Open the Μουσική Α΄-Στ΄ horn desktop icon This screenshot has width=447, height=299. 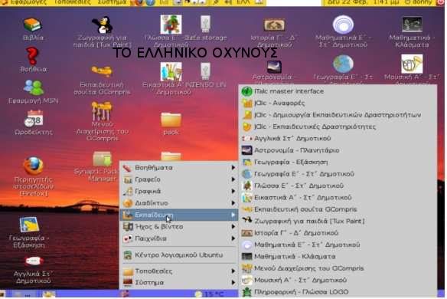click(x=412, y=64)
